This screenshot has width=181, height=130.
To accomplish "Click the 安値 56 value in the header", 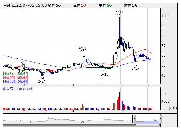I will (109, 5).
